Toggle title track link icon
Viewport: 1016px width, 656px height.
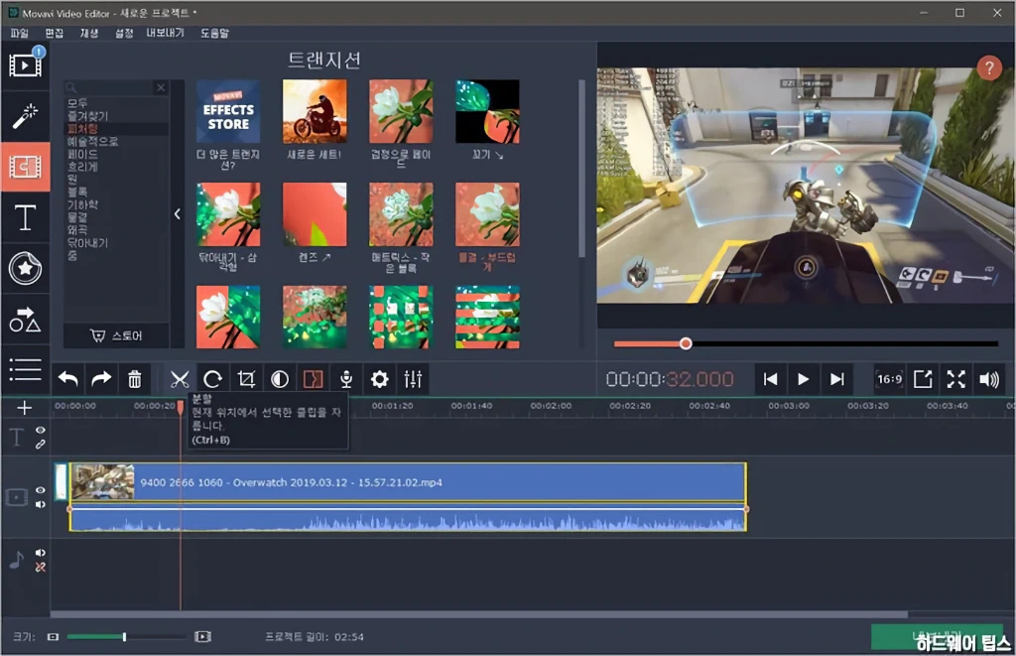40,445
